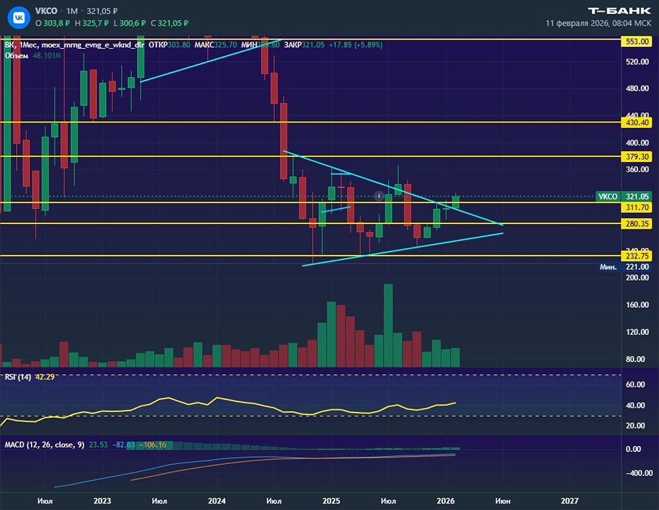Click the close price C 321,05 ₽
659x510 pixels.
coord(169,24)
